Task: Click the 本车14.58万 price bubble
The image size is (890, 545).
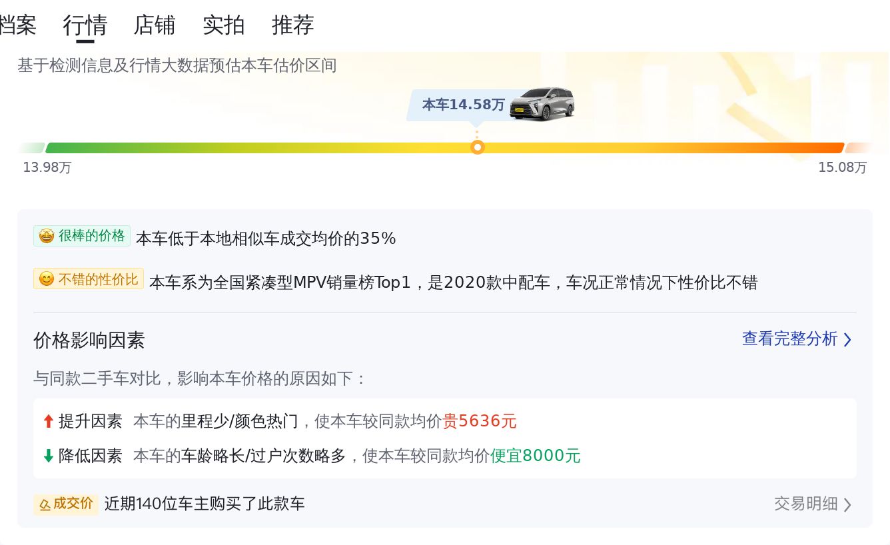Action: pos(463,105)
